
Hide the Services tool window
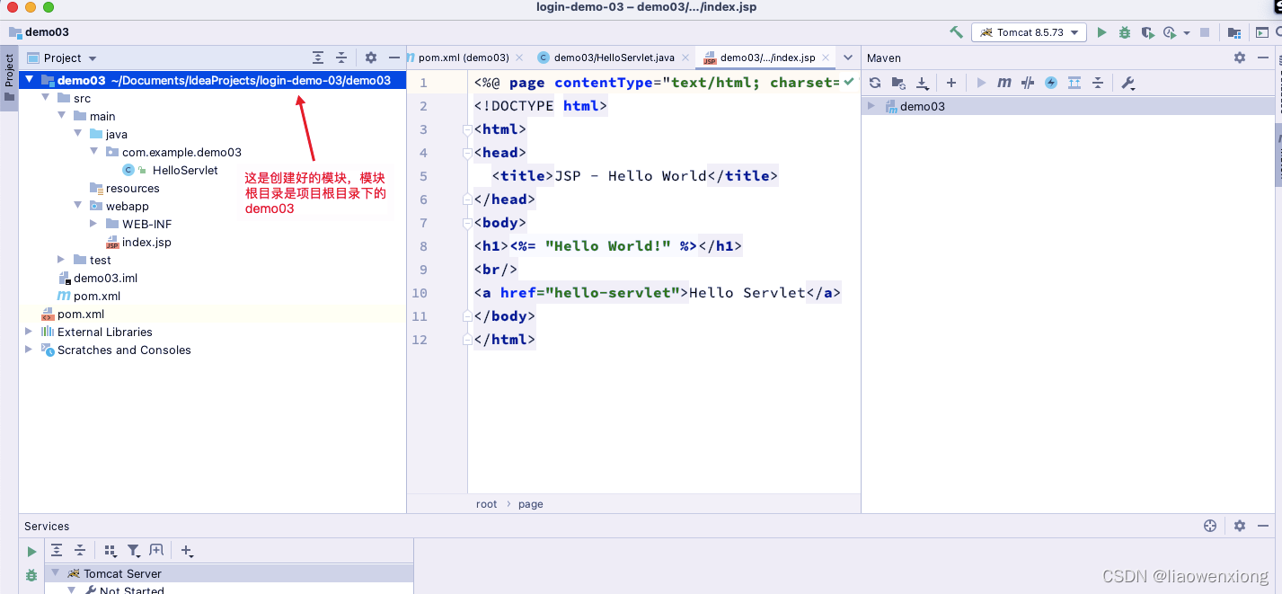tap(1263, 526)
